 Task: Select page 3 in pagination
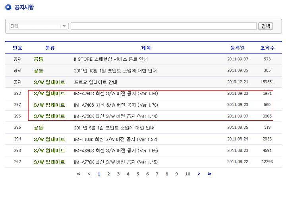118,174
